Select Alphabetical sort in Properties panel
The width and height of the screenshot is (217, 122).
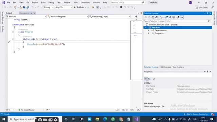click(x=149, y=79)
